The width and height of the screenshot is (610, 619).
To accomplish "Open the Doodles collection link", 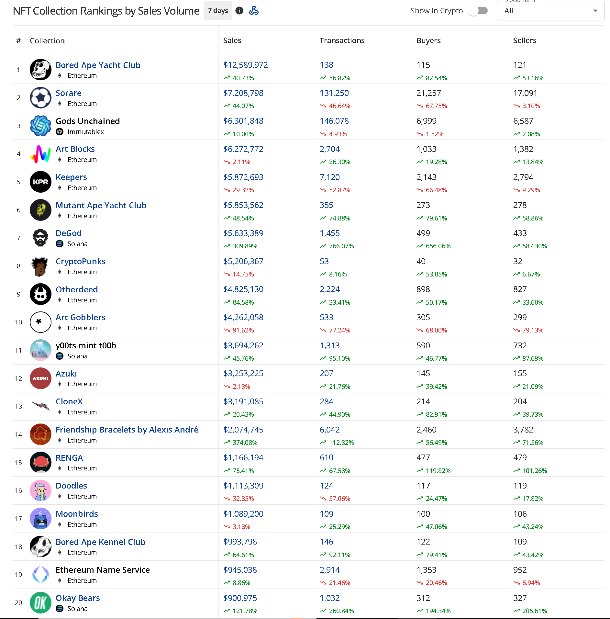I will point(71,486).
